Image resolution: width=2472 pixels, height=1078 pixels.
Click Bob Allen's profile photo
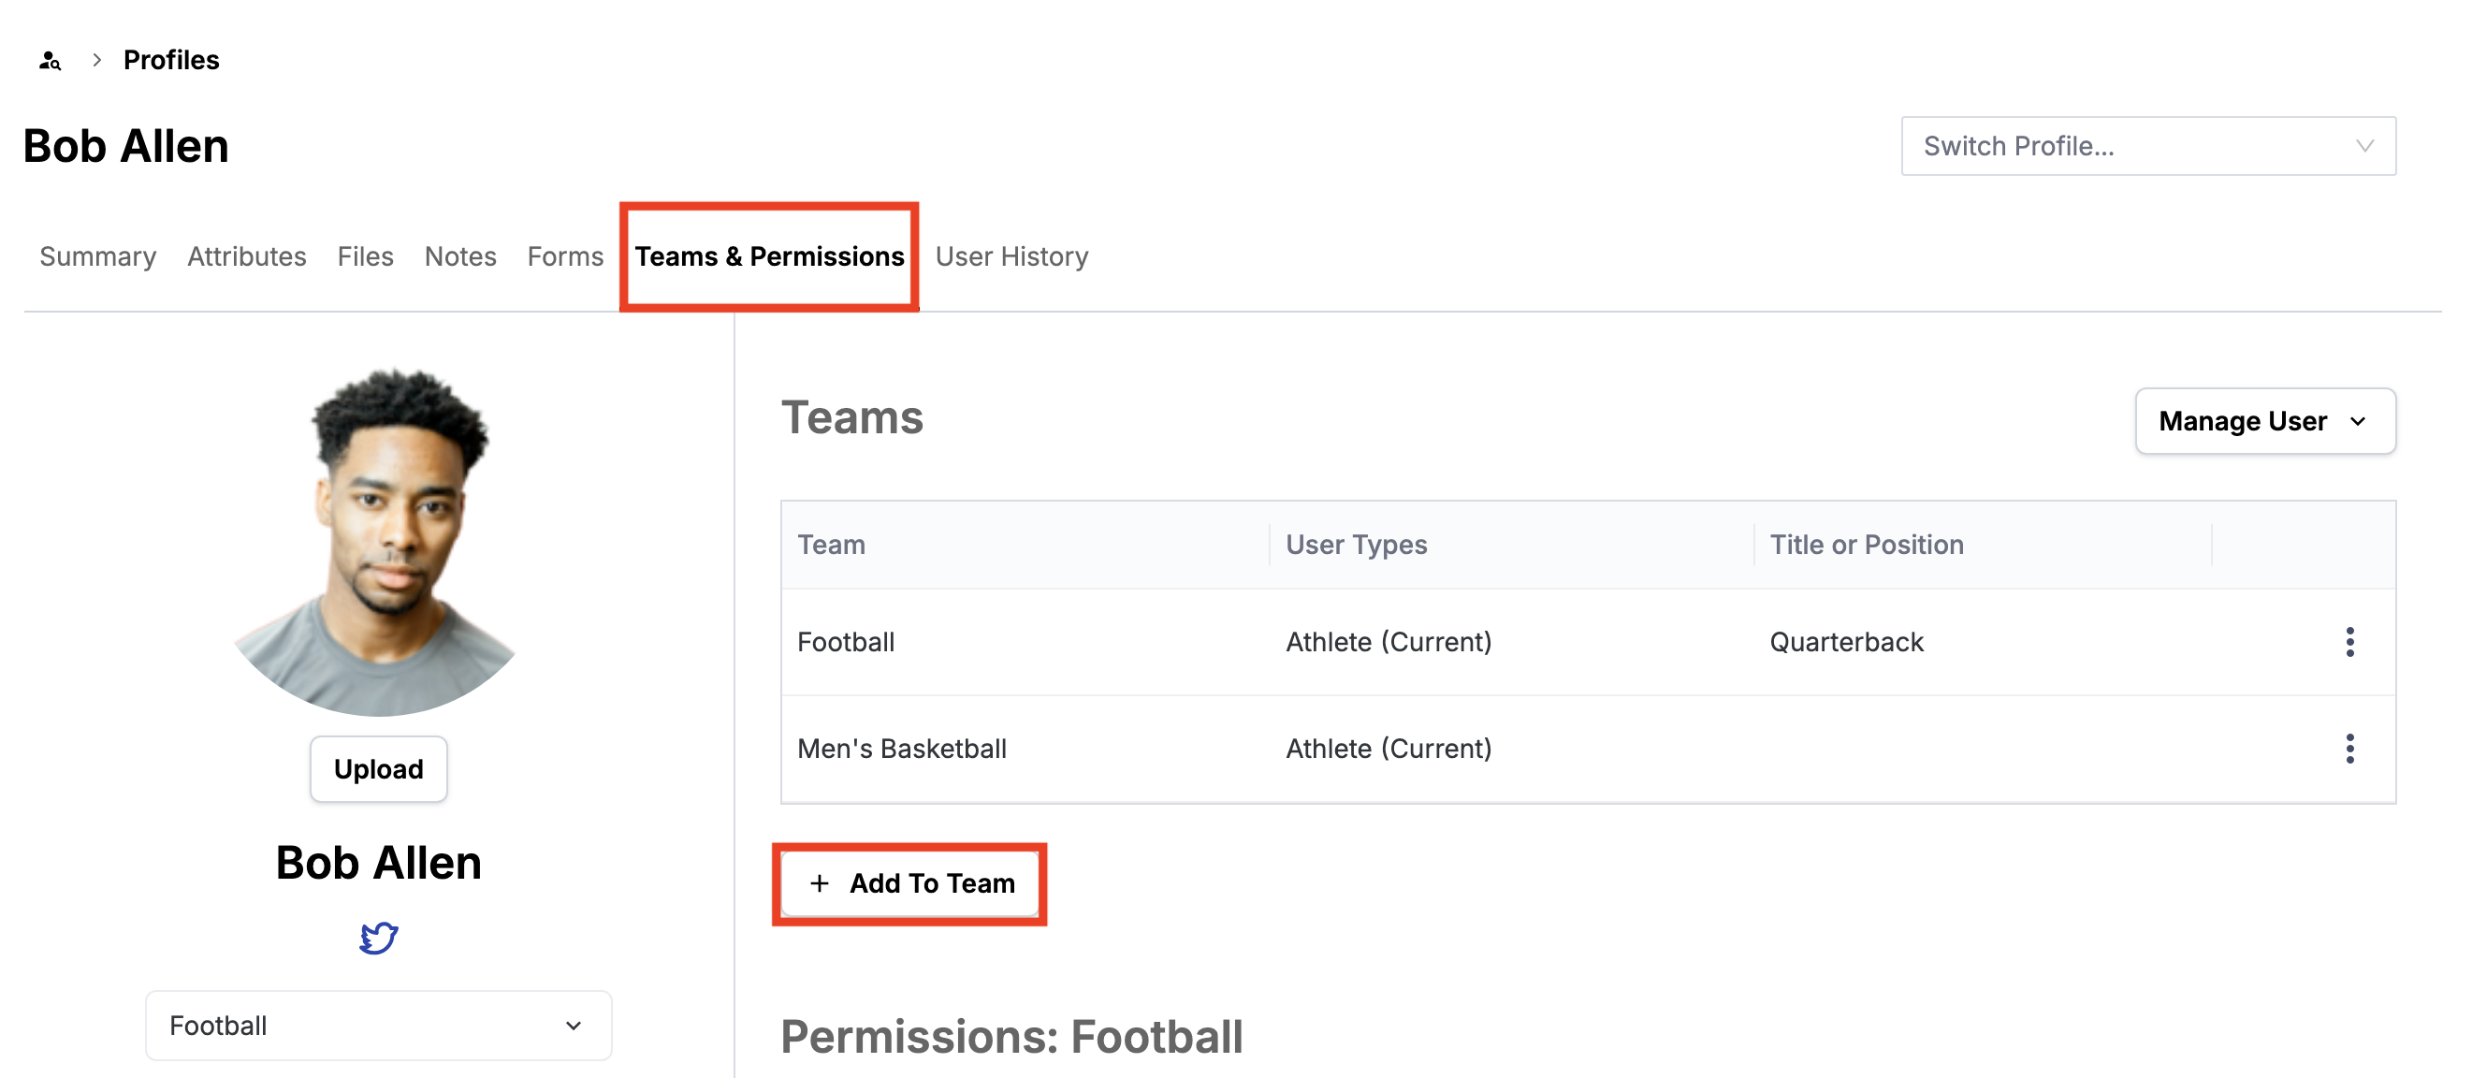pos(378,543)
